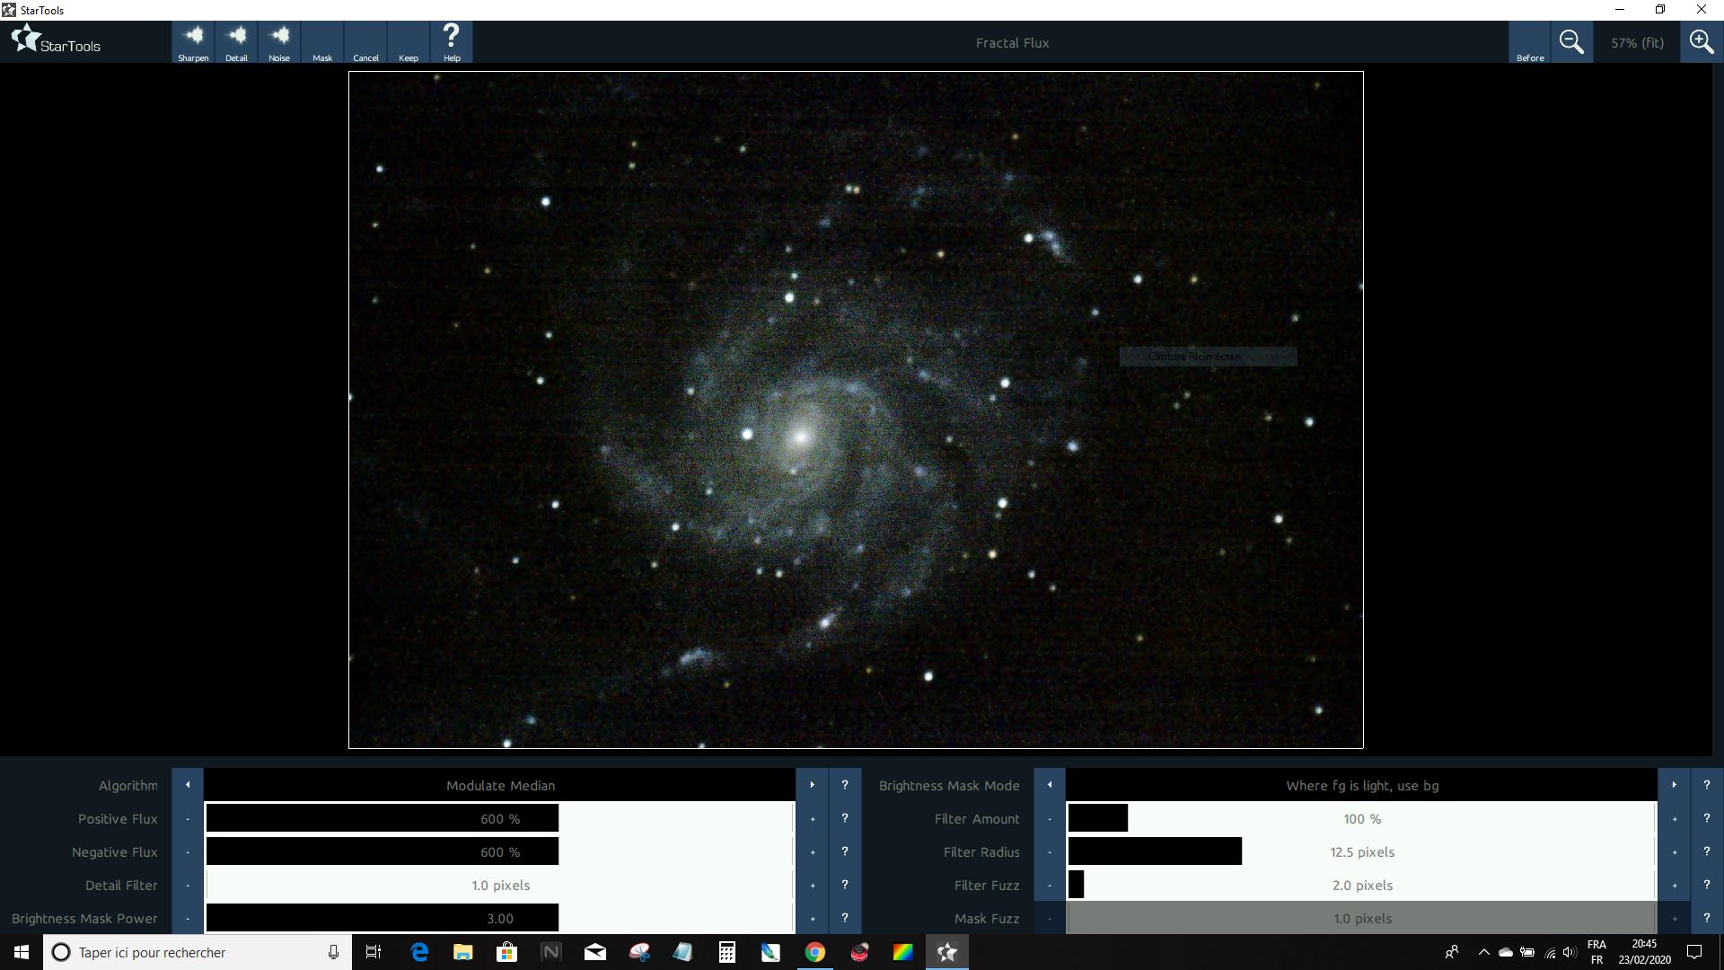Open the notification center
Screen dimensions: 1724x970
tap(1694, 952)
